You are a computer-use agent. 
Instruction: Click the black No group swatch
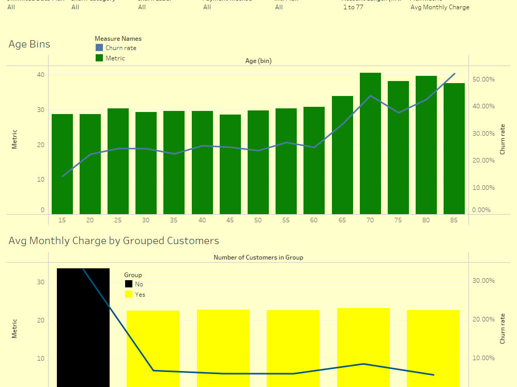click(x=129, y=284)
